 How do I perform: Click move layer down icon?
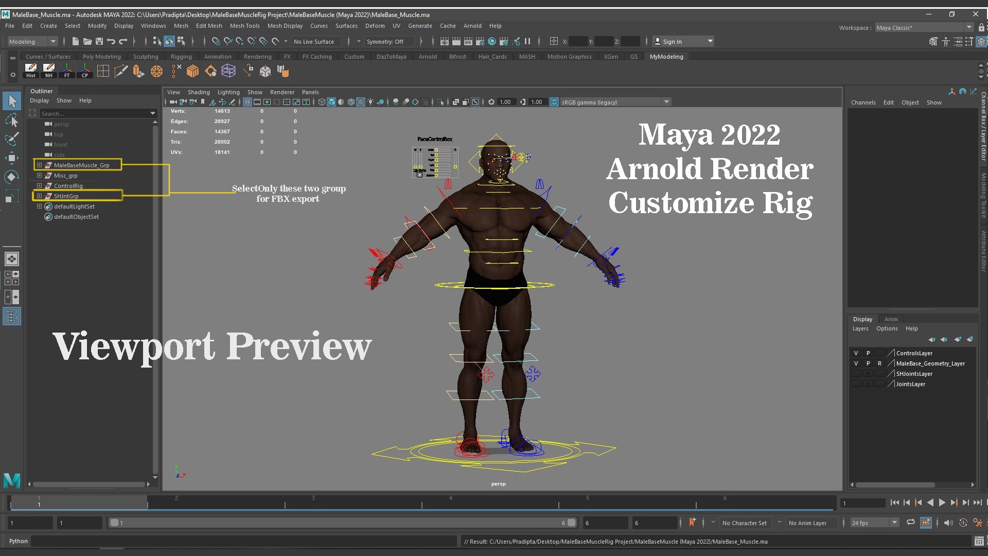[x=944, y=339]
